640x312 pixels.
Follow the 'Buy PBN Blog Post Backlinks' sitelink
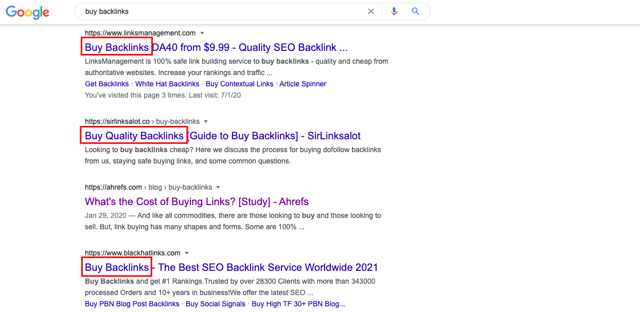point(132,304)
